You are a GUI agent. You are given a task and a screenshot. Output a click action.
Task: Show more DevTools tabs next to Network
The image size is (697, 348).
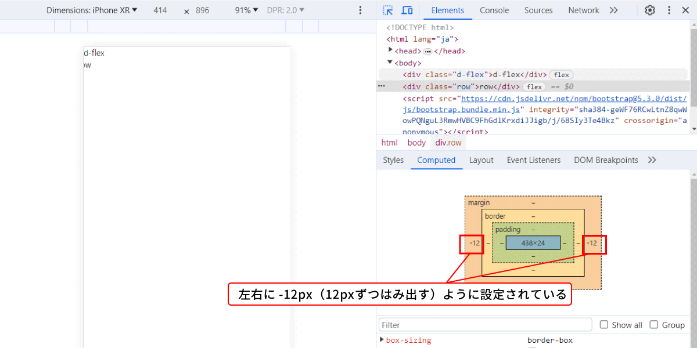click(613, 10)
